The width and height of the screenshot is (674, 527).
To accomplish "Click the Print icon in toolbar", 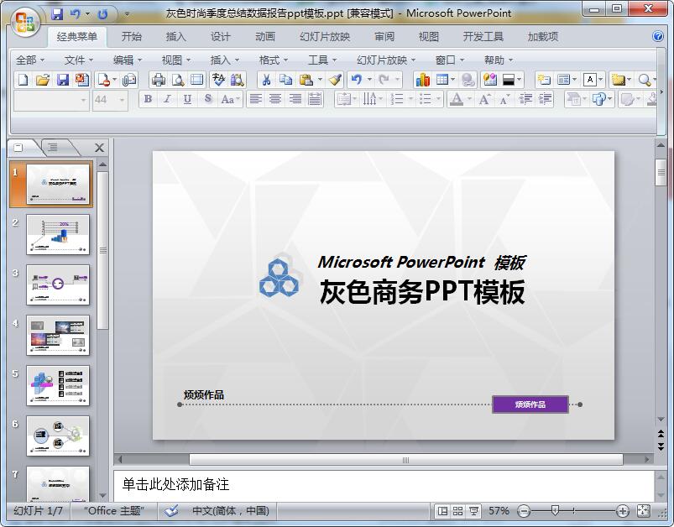I will tap(159, 80).
